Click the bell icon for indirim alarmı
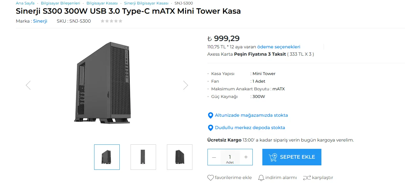 click(x=261, y=178)
